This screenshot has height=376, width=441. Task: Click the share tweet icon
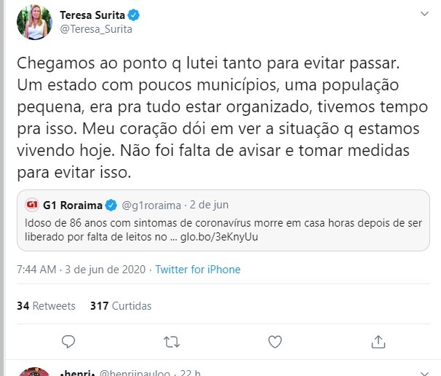pyautogui.click(x=378, y=340)
